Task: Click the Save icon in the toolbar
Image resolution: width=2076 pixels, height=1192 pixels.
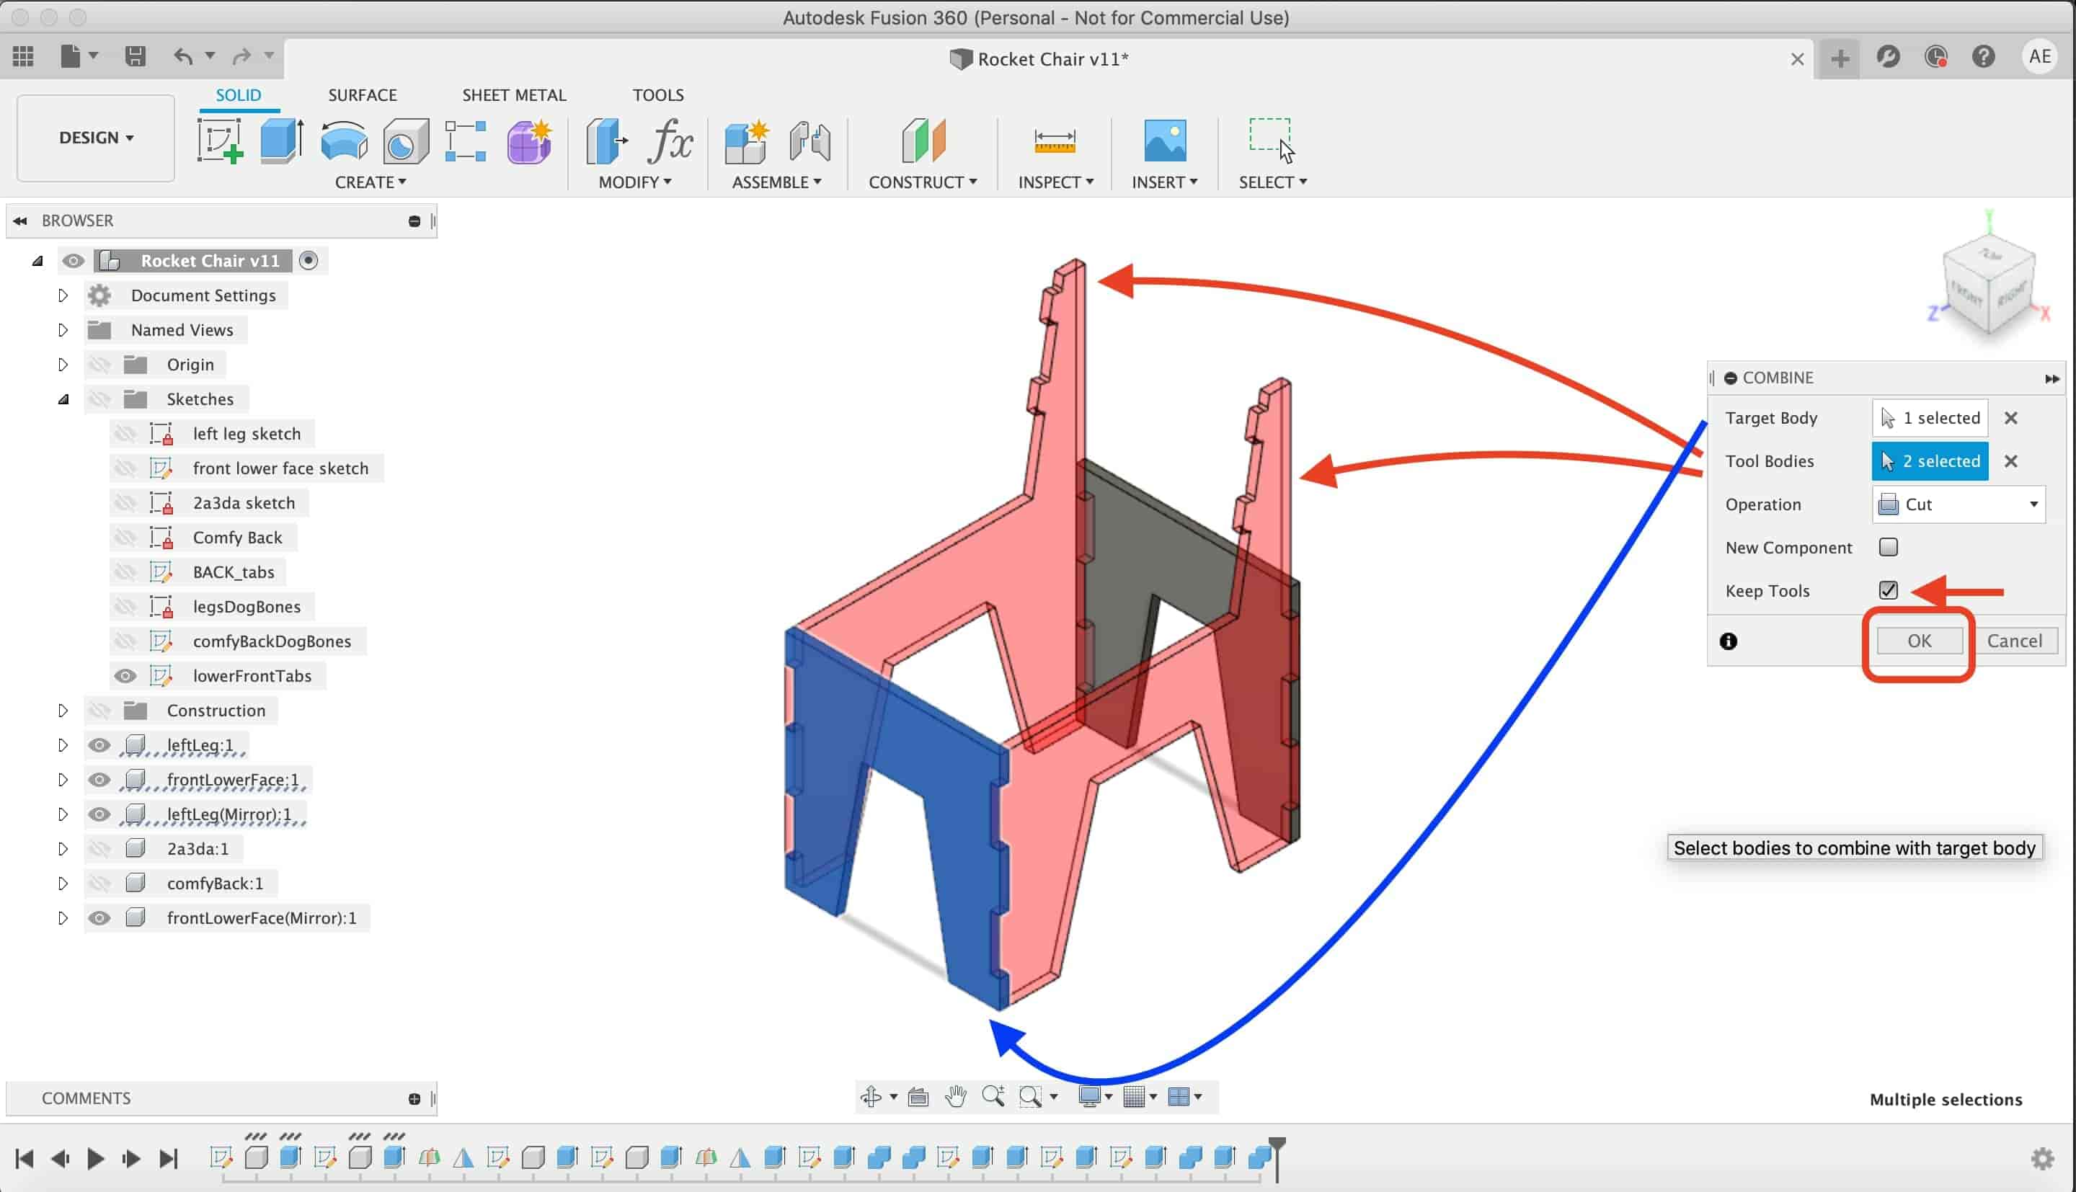Action: coord(135,56)
